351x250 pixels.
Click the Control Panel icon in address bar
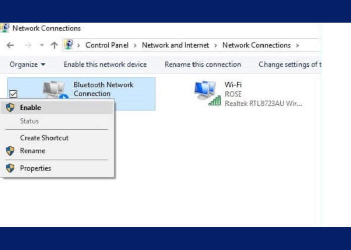point(69,45)
